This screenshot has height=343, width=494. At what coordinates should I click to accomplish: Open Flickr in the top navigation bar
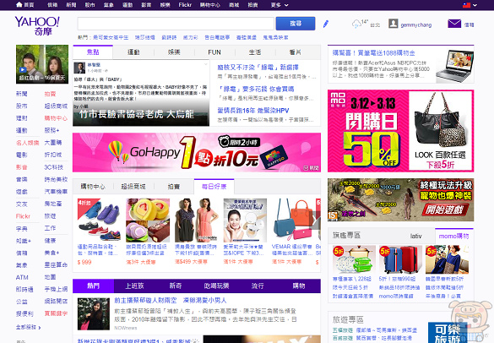tap(185, 5)
